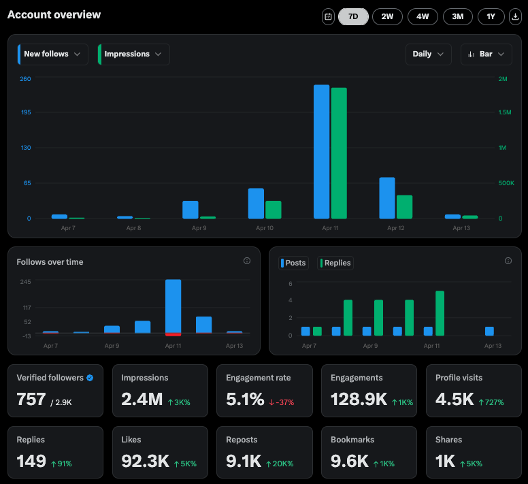Click the verified badge beside Verified followers
Screen dimensions: 528x484
[90, 378]
